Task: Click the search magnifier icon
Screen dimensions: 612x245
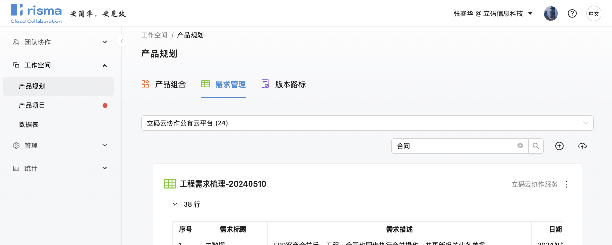Action: pyautogui.click(x=536, y=146)
